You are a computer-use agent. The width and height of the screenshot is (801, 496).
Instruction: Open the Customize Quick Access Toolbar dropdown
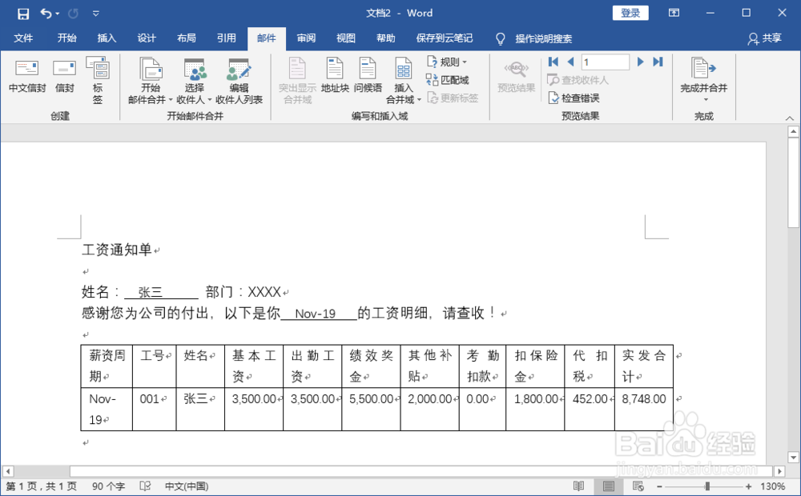click(x=95, y=14)
